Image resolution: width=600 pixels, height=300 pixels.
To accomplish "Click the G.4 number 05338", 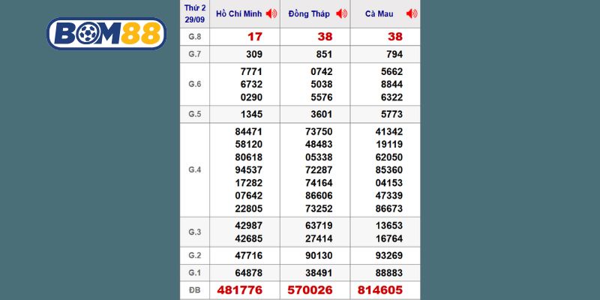I will [x=319, y=157].
